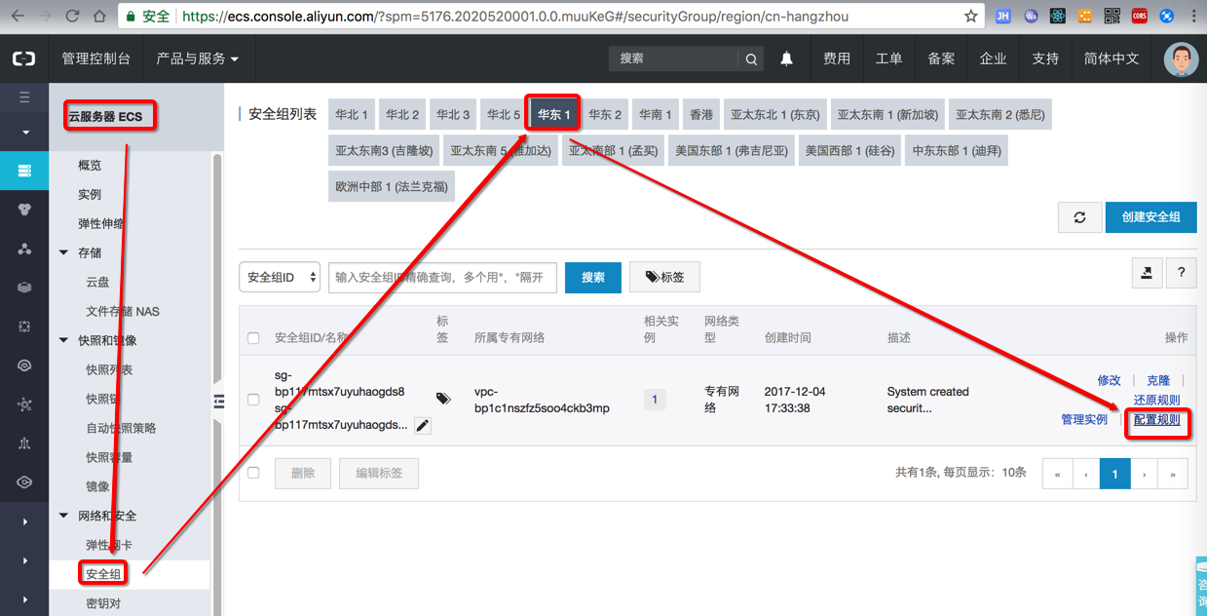
Task: Go to browser home page
Action: (100, 16)
